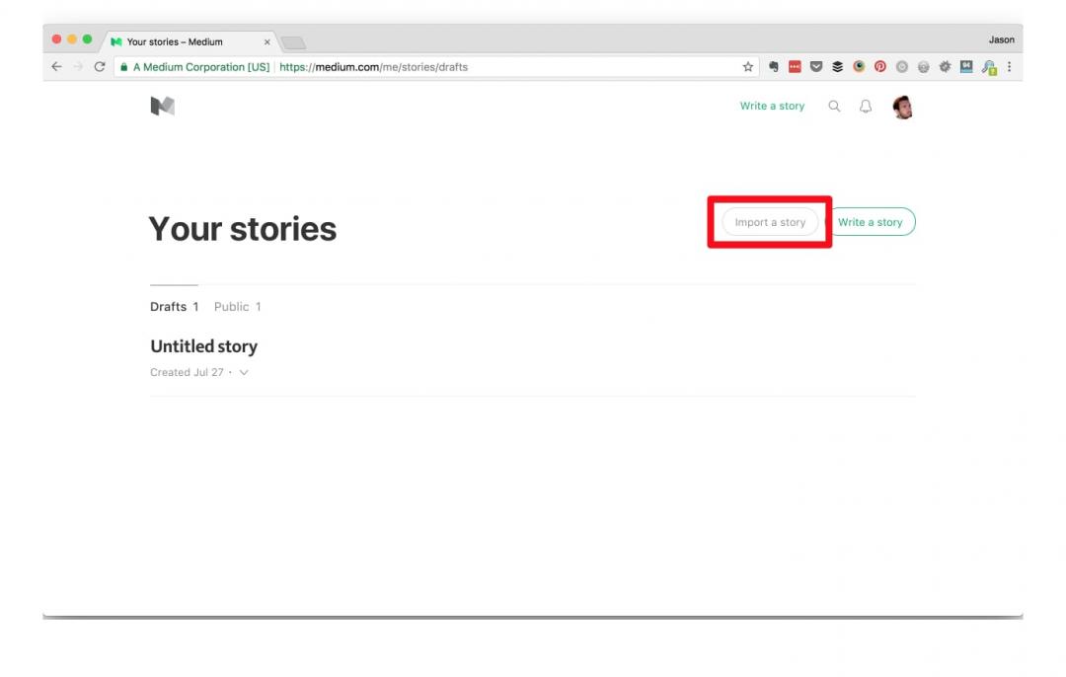Open Medium search
Image resolution: width=1066 pixels, height=677 pixels.
coord(834,106)
